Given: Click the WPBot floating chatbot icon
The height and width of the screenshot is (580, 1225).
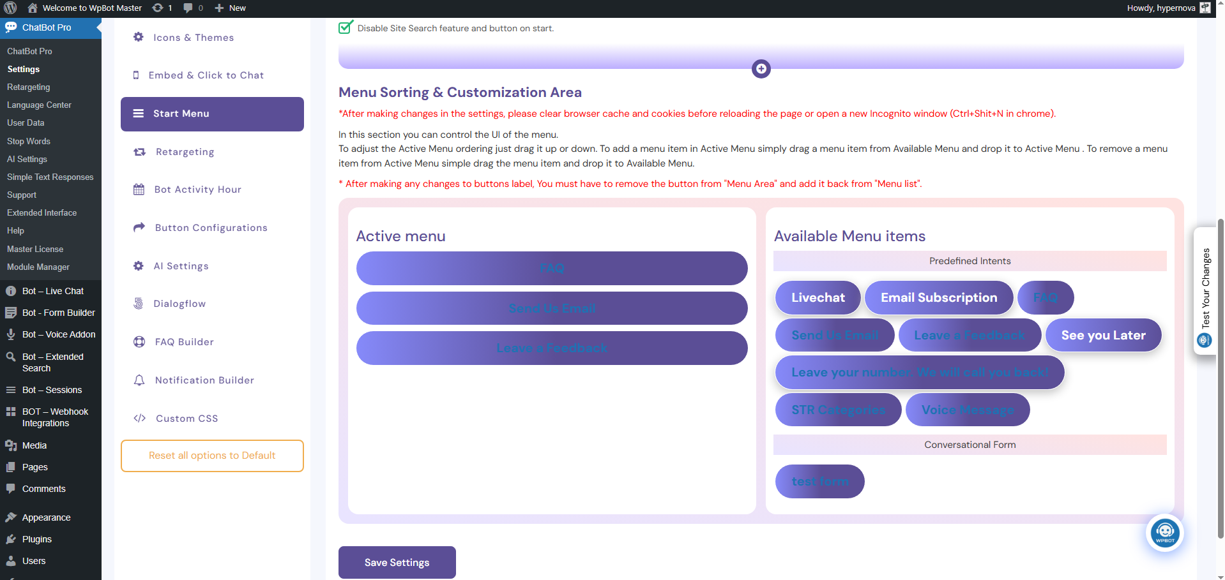Looking at the screenshot, I should [x=1165, y=533].
